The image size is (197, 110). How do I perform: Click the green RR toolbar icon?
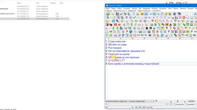[x=175, y=35]
